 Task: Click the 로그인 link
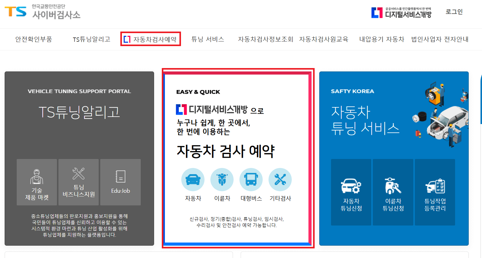pos(454,12)
